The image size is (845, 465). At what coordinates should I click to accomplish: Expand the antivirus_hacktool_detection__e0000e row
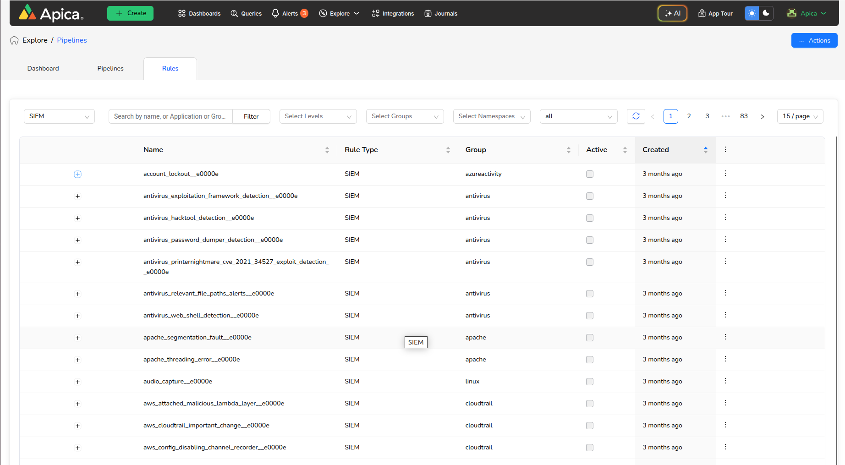tap(77, 218)
